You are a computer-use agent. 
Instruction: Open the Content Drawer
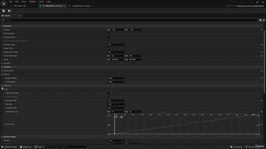click(9, 147)
